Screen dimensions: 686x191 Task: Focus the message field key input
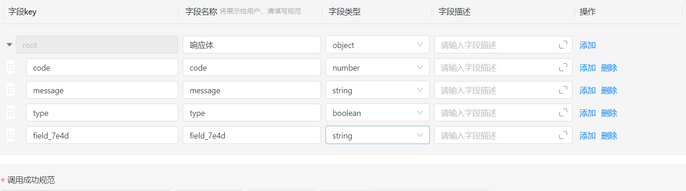pos(102,90)
